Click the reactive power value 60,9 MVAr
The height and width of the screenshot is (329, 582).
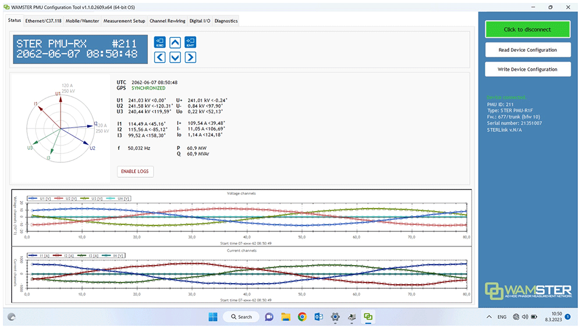[x=198, y=153]
